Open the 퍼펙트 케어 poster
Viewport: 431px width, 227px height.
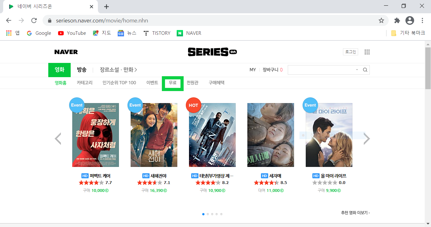click(x=96, y=135)
